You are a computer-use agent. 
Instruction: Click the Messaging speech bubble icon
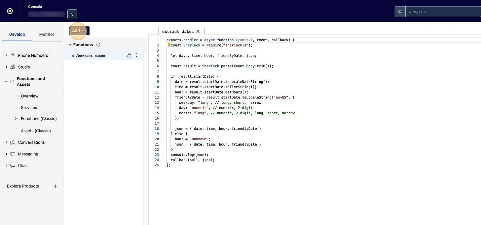13,154
